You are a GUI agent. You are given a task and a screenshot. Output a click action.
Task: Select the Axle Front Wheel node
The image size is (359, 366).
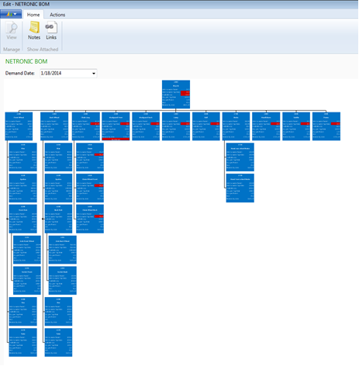click(27, 250)
